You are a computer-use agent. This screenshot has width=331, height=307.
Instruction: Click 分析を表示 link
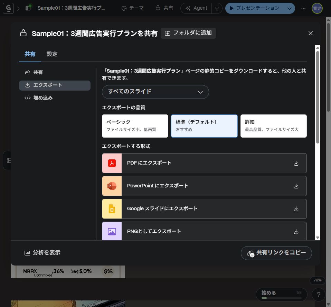42,253
